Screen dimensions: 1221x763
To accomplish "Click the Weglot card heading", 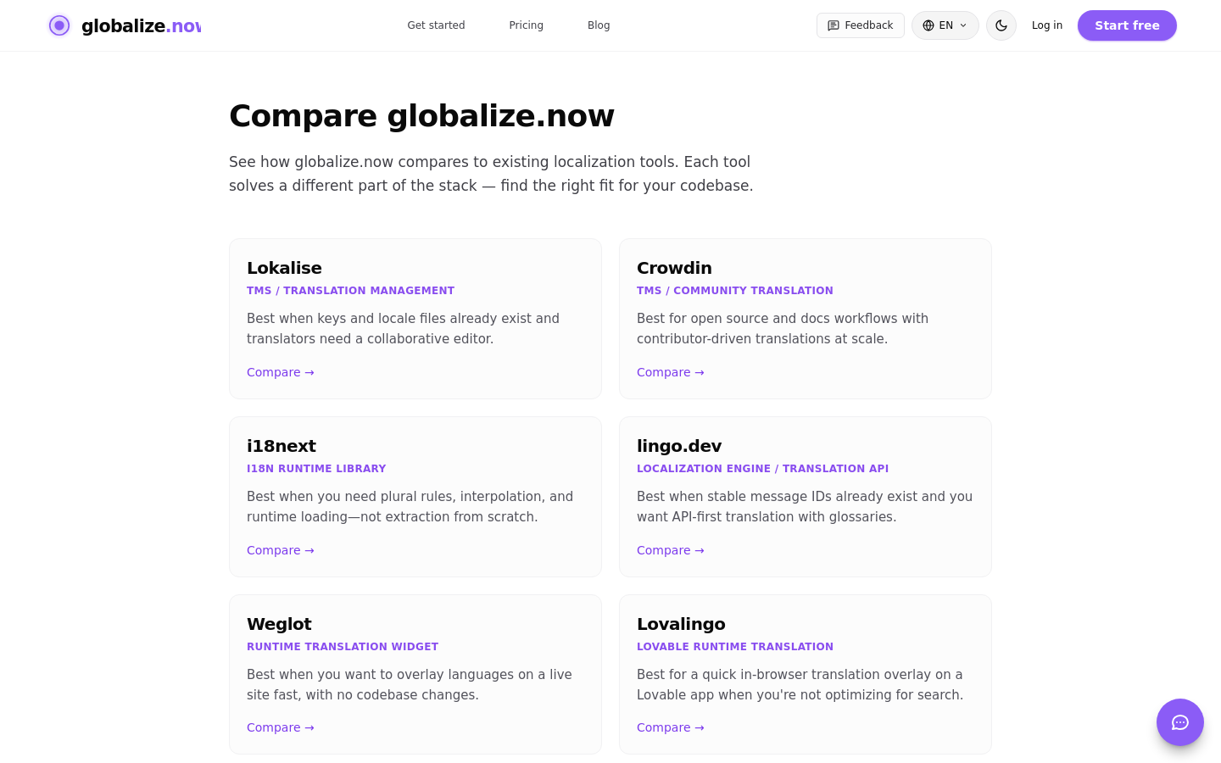I will point(279,624).
